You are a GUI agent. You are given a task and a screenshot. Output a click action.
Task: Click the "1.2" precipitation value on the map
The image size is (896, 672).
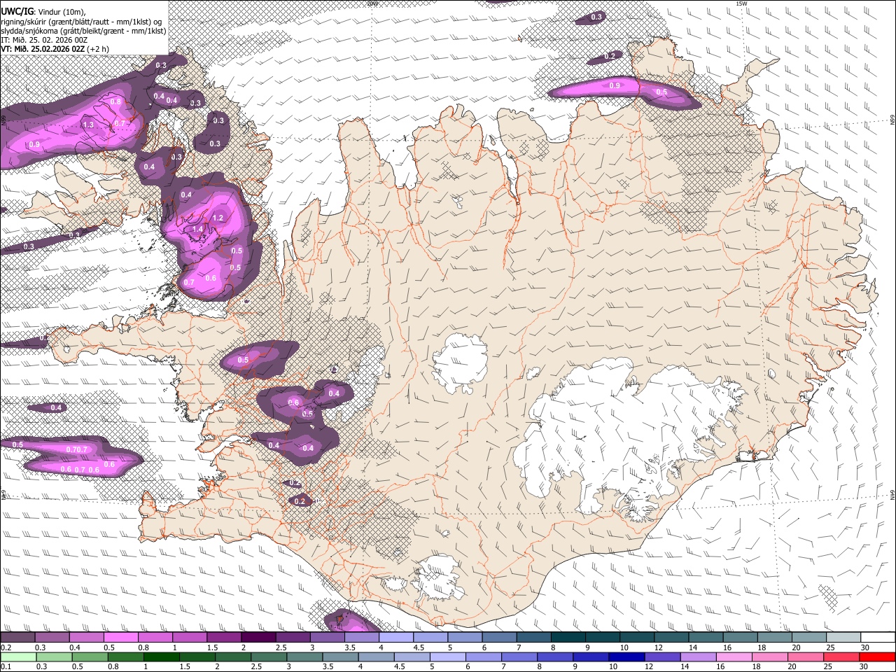click(x=218, y=218)
